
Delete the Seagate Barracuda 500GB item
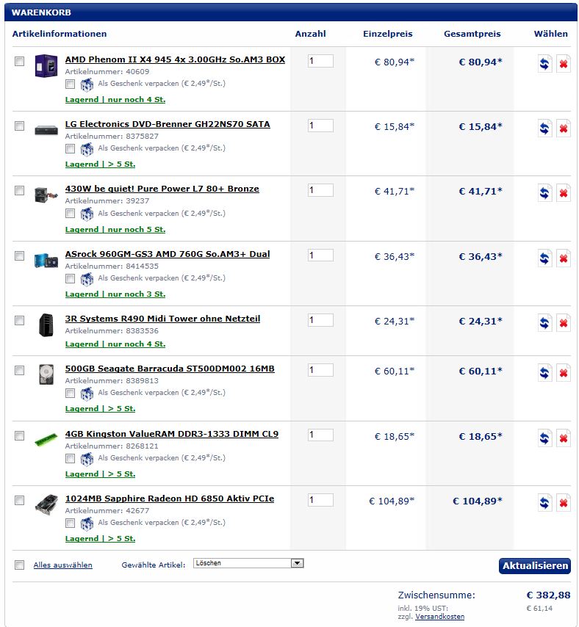point(564,373)
